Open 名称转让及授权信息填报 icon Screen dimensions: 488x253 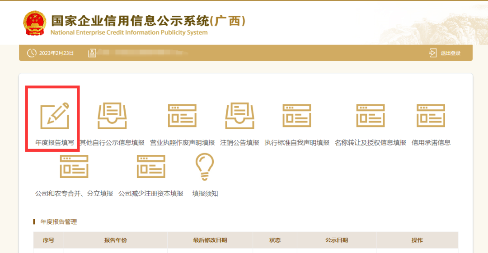pos(371,116)
